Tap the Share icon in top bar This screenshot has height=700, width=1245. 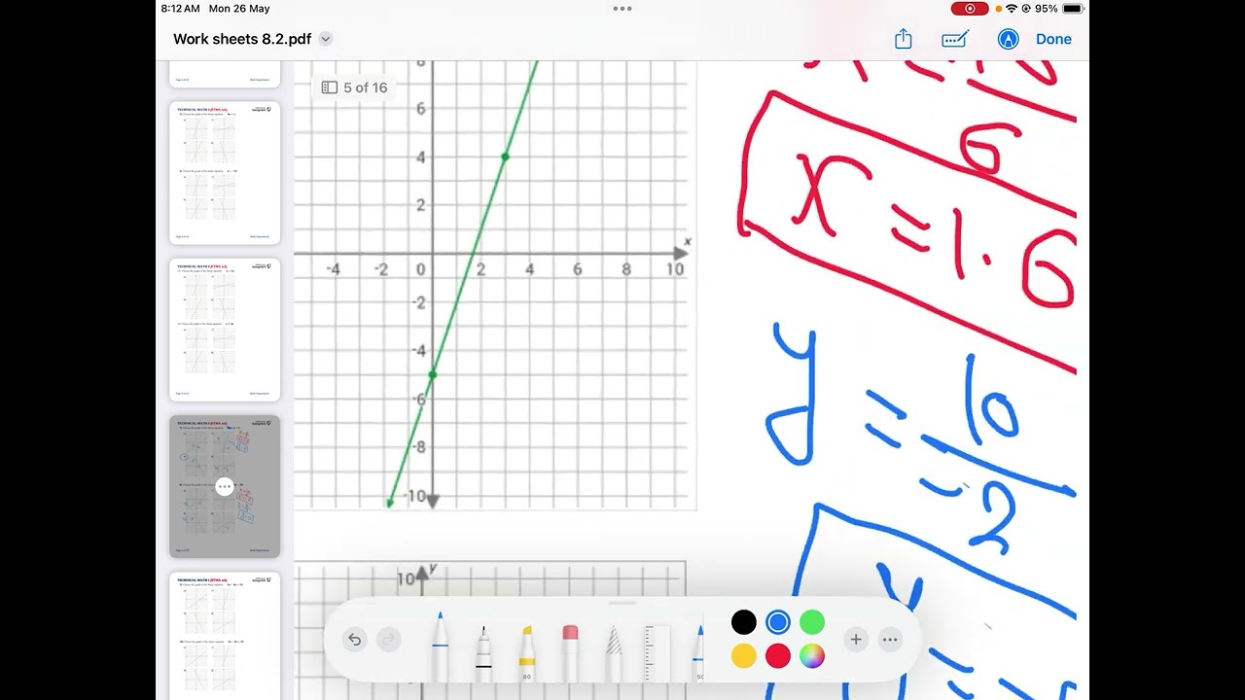pyautogui.click(x=904, y=39)
